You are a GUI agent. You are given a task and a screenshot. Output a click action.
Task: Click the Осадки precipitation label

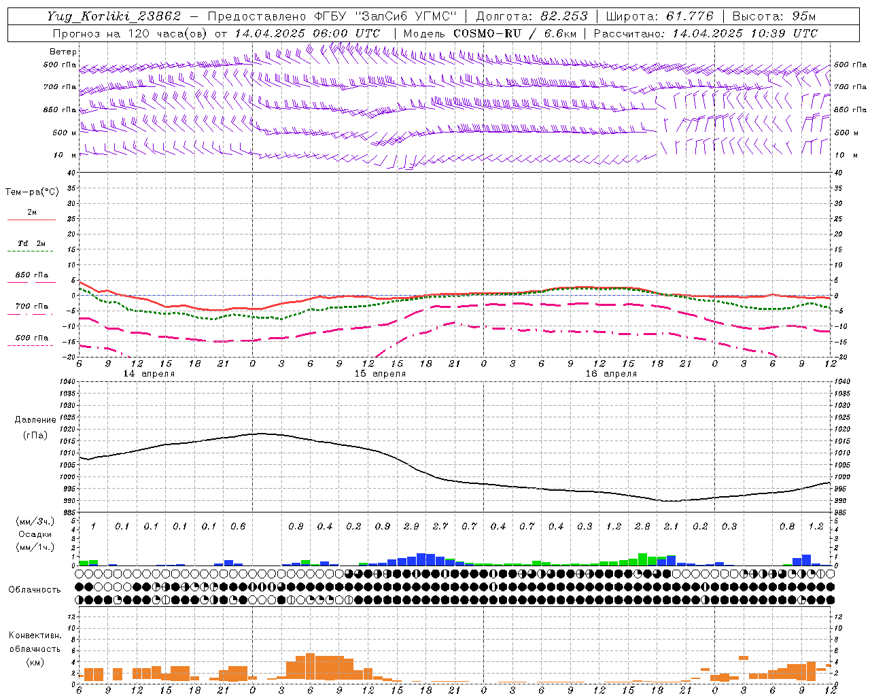[35, 534]
